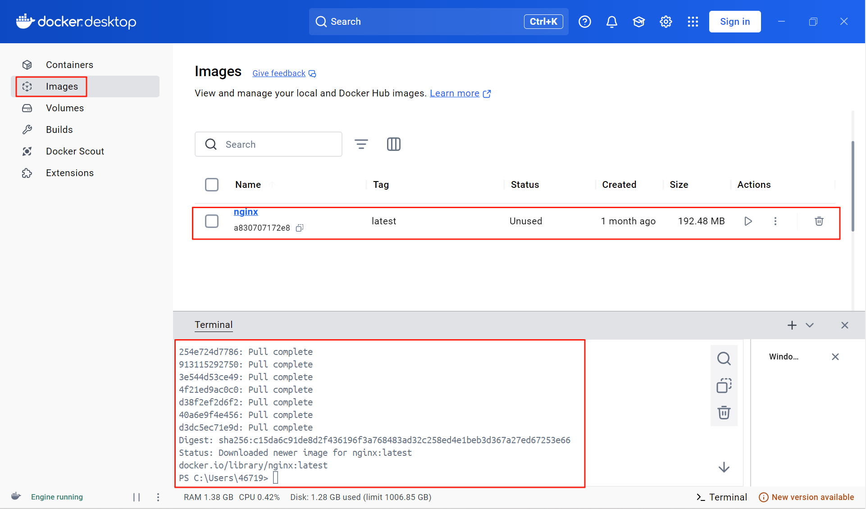866x509 pixels.
Task: Run the nginx image with play icon
Action: click(x=748, y=221)
